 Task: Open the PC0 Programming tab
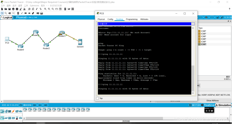click(x=132, y=19)
